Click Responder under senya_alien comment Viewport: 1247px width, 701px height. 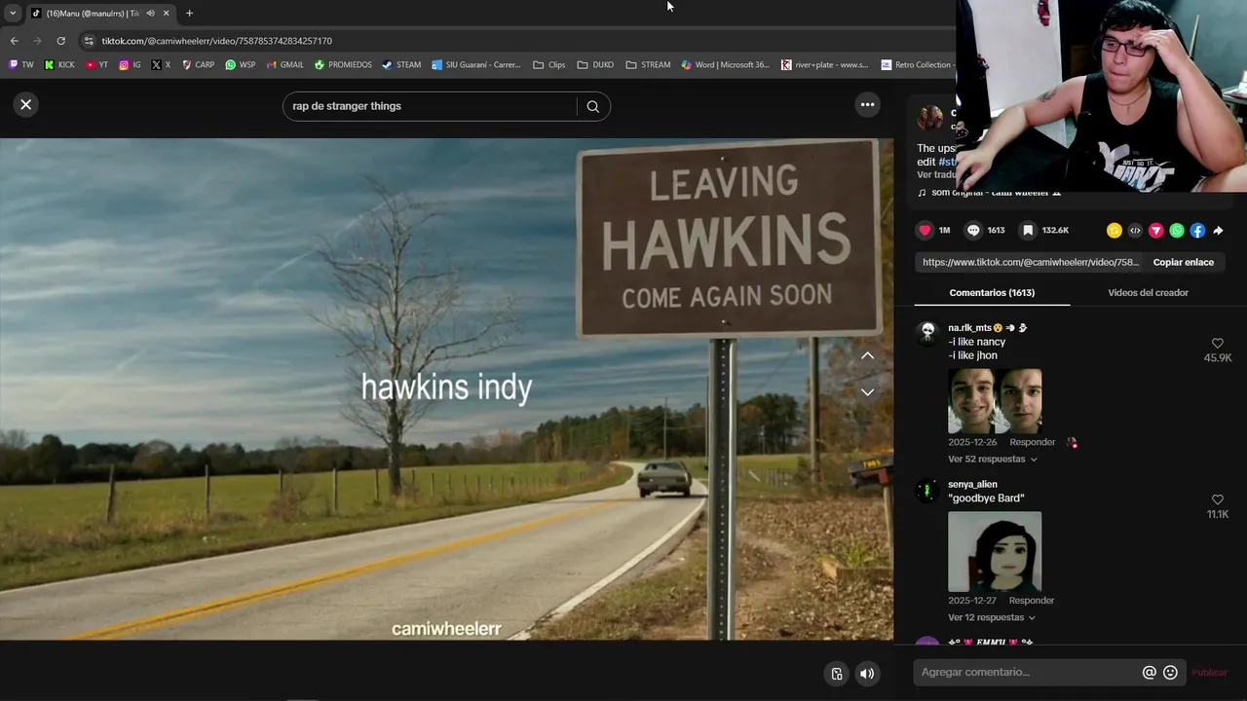click(1032, 601)
